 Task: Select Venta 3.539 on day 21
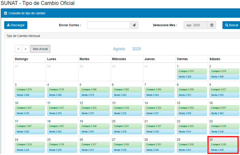click(159, 132)
